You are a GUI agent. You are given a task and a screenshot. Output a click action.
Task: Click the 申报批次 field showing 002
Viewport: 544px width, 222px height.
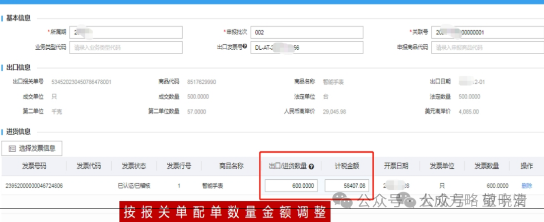(x=307, y=33)
